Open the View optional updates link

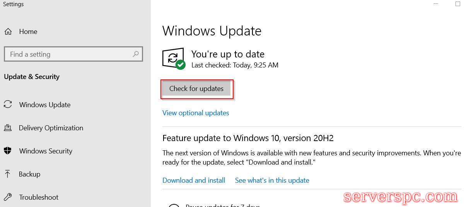[x=196, y=113]
